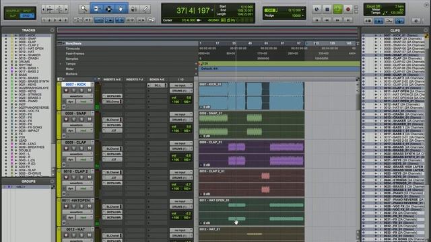Select the Grabber hand tool
The height and width of the screenshot is (242, 431).
pyautogui.click(x=121, y=9)
